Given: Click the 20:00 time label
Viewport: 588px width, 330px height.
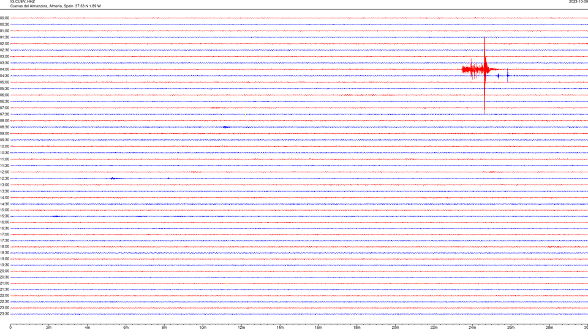Looking at the screenshot, I should point(4,271).
